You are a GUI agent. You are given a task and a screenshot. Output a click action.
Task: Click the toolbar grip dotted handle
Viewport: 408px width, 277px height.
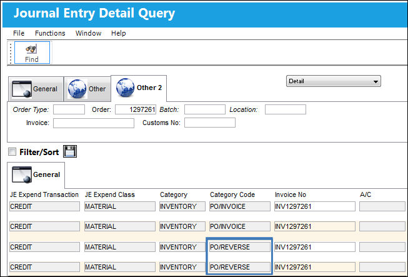coord(11,53)
